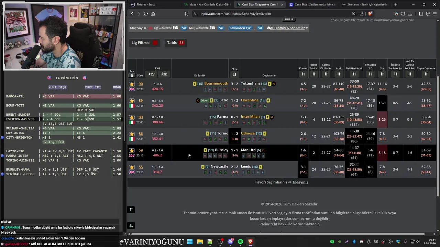Open File Explorer from taskbar
This screenshot has height=247, width=440.
200,242
